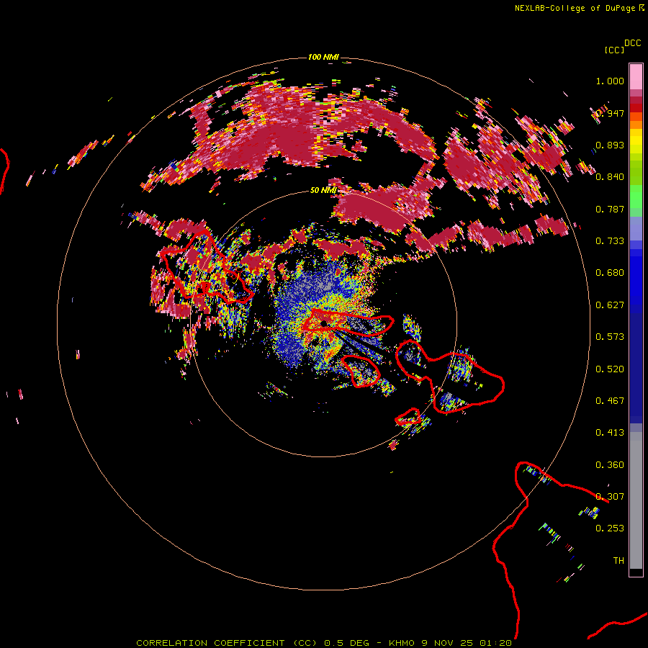Click the 50 NMI range ring label
The width and height of the screenshot is (648, 648).
(323, 190)
